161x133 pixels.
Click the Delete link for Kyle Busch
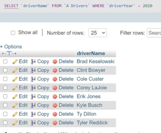point(66,105)
